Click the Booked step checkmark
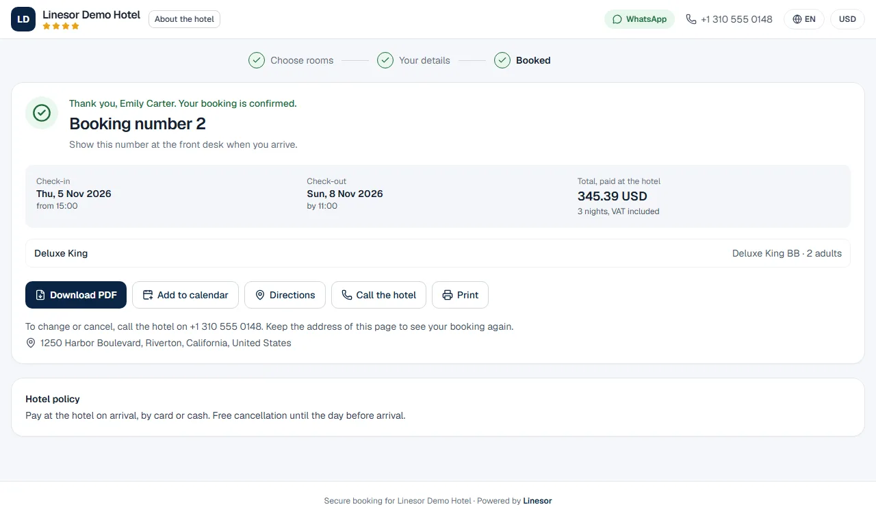 point(502,60)
